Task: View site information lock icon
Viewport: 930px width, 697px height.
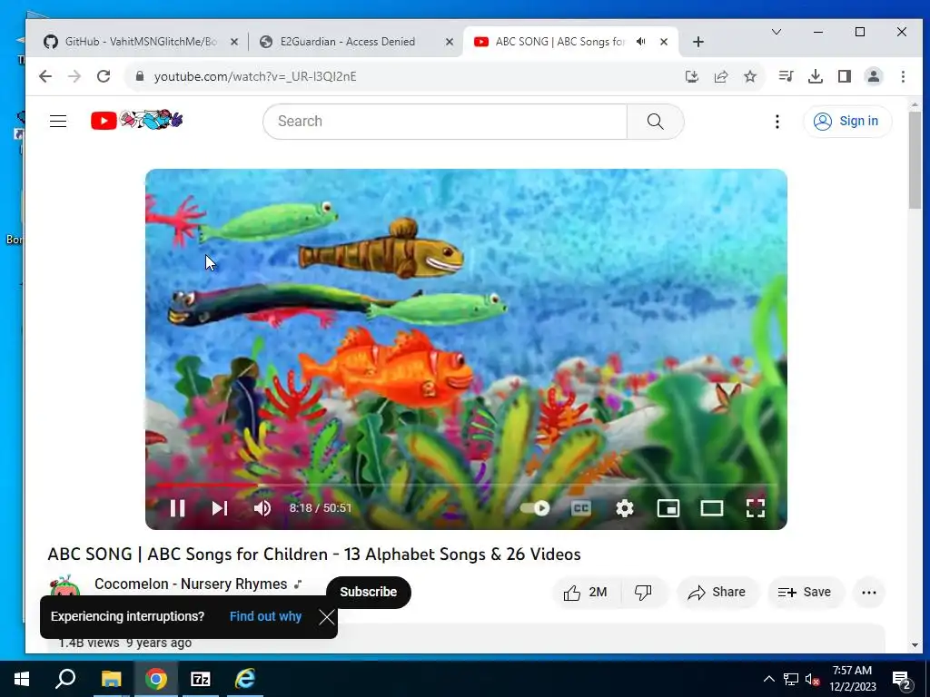Action: pos(140,76)
